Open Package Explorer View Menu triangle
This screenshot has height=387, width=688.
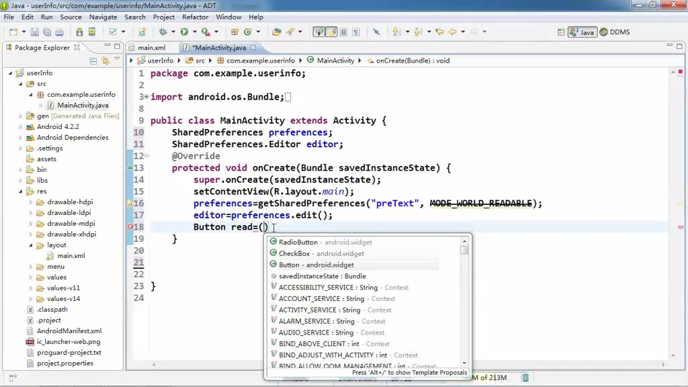point(117,59)
